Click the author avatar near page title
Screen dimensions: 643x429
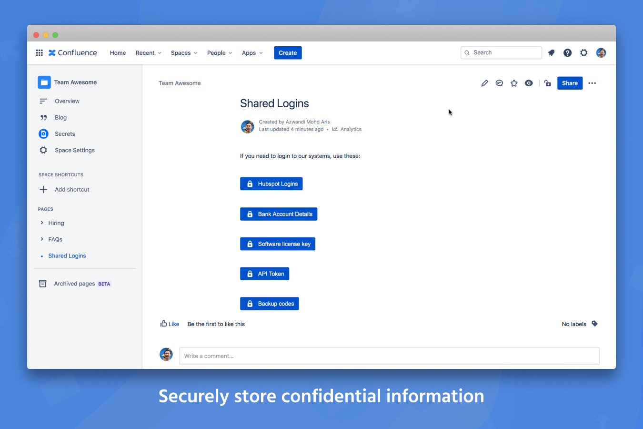pyautogui.click(x=248, y=127)
